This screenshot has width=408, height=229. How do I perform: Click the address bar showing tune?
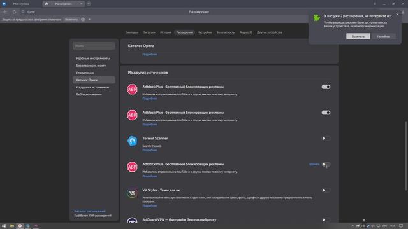(x=31, y=12)
